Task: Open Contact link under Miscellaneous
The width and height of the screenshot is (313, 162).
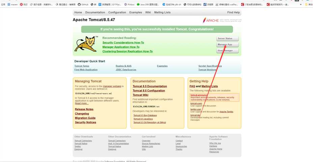Action: click(179, 141)
